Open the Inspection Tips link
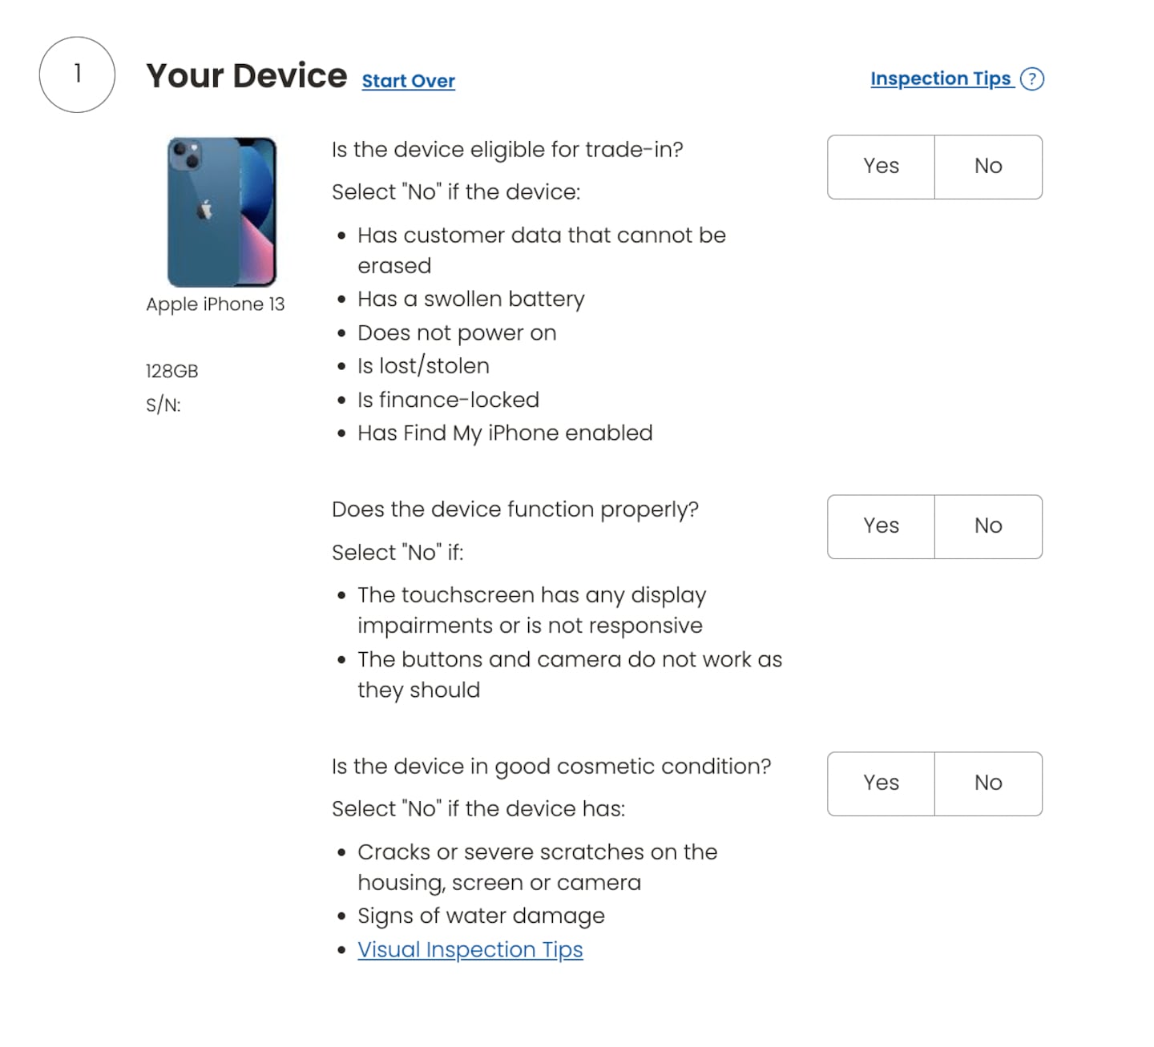This screenshot has width=1154, height=1047. tap(941, 79)
